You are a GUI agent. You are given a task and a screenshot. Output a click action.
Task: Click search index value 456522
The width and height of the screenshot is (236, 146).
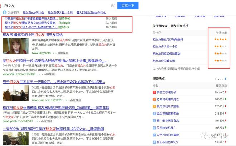click(x=219, y=92)
